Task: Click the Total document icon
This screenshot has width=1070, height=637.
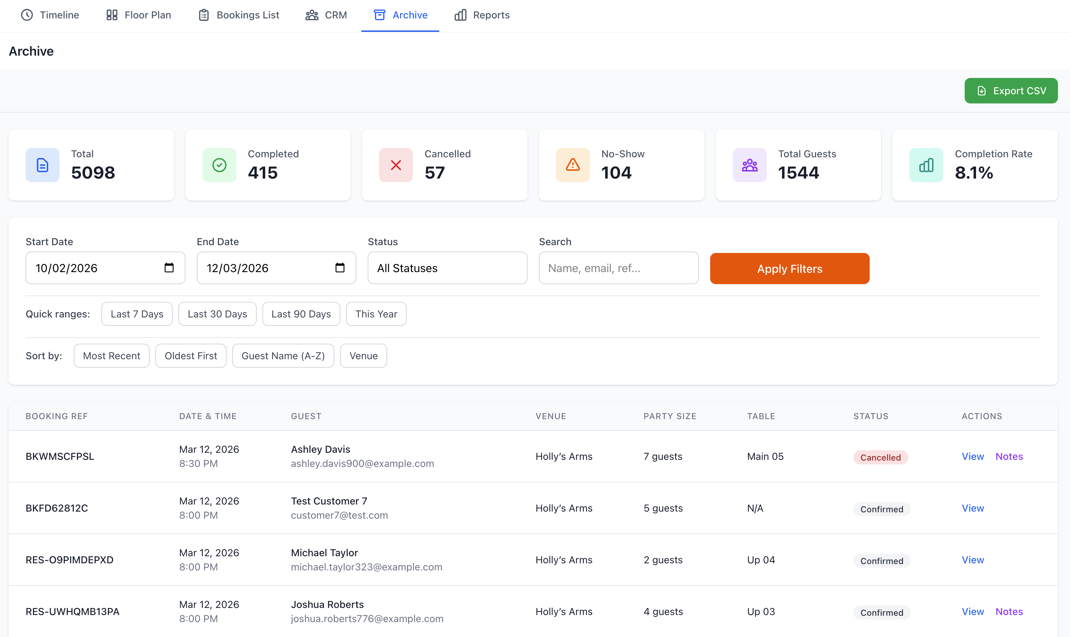Action: coord(42,165)
